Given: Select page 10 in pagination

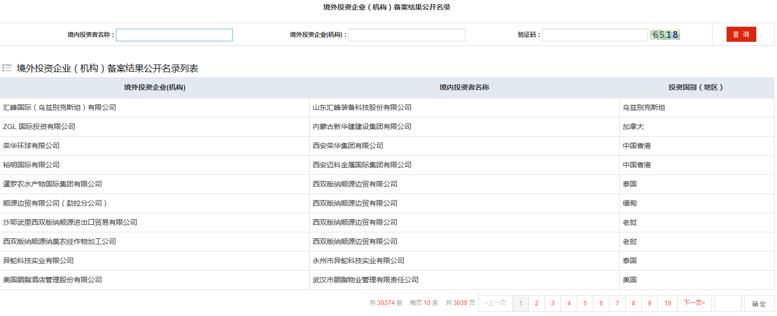Looking at the screenshot, I should point(668,303).
